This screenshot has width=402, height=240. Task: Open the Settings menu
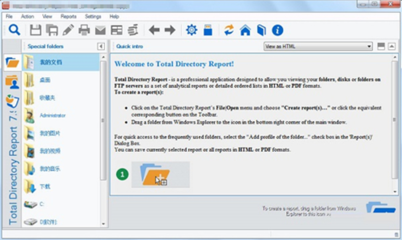click(93, 16)
